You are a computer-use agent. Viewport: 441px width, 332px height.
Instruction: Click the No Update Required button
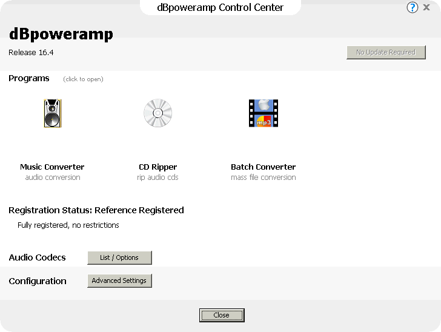pyautogui.click(x=386, y=52)
